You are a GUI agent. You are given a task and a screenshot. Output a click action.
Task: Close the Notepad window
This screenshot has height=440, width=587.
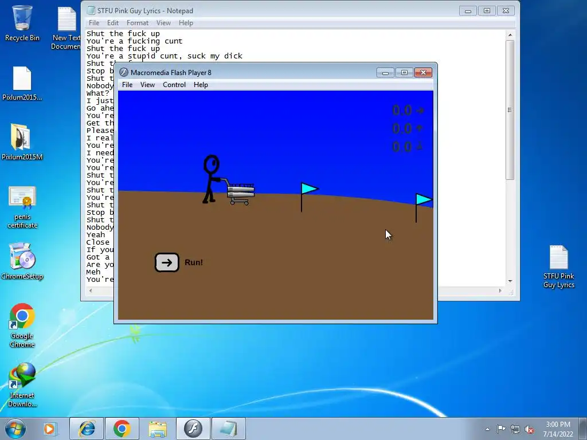(506, 11)
